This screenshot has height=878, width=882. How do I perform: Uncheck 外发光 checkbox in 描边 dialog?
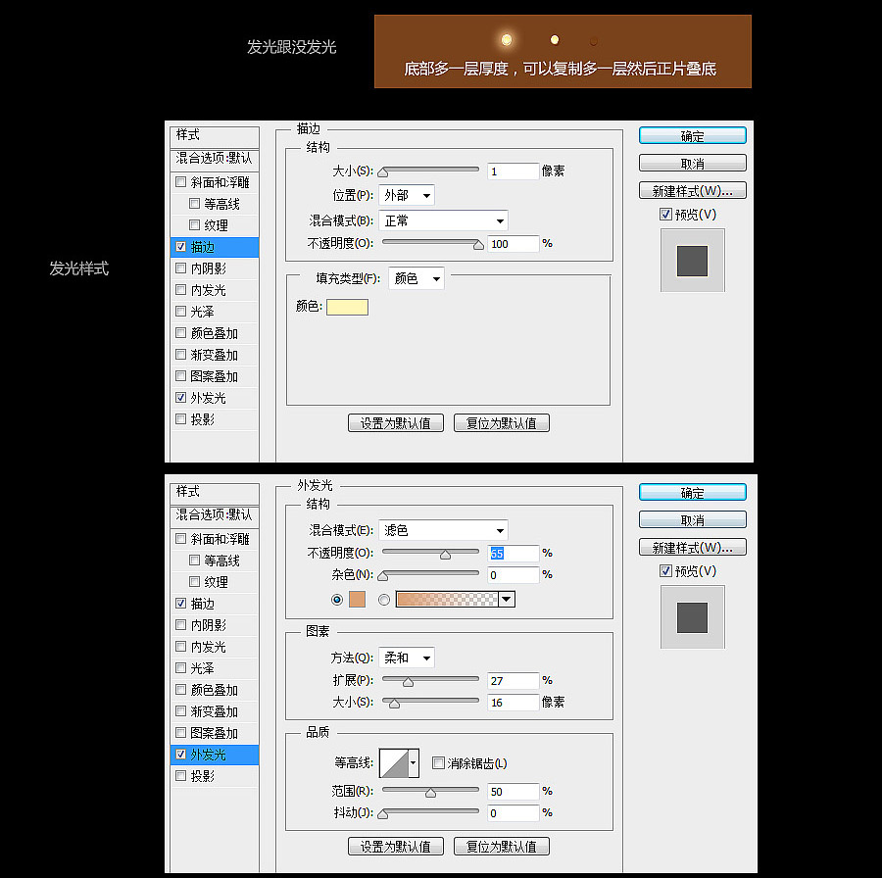pyautogui.click(x=180, y=397)
